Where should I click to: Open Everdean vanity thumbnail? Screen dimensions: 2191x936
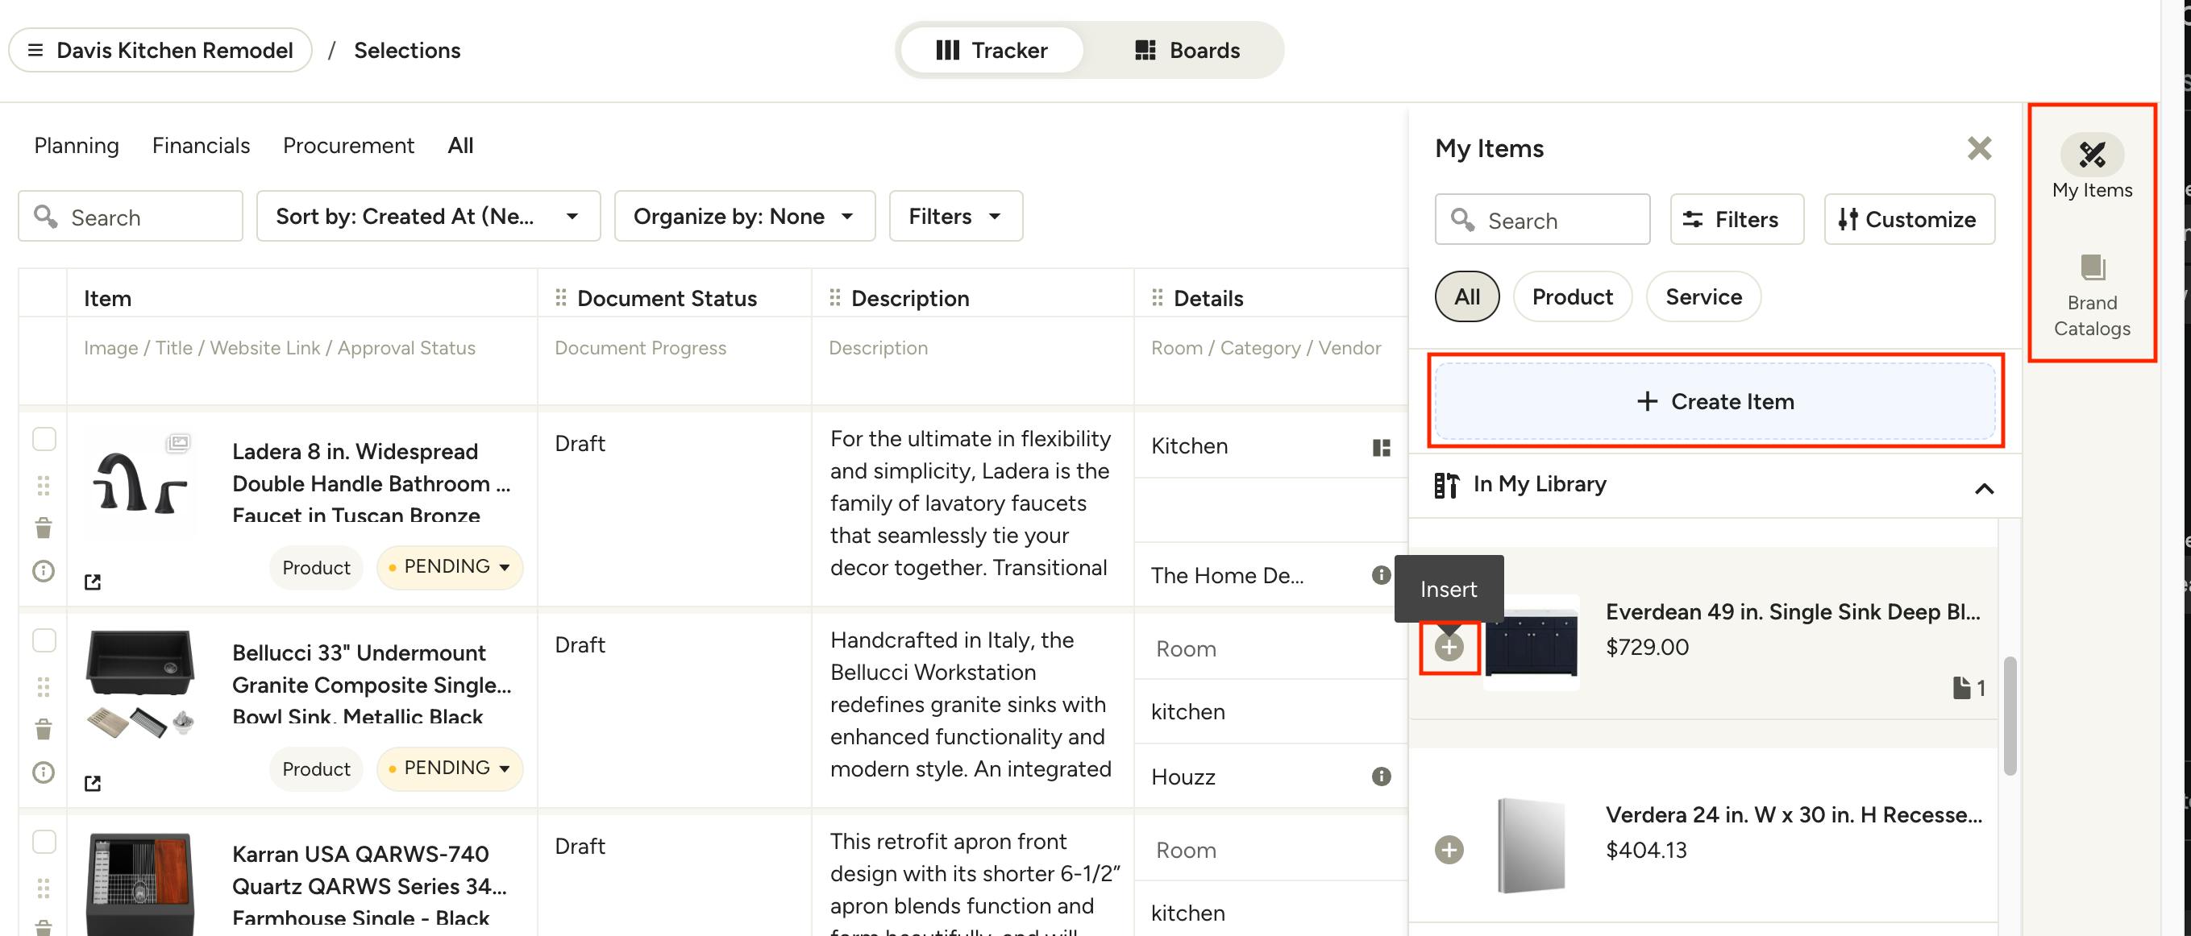pos(1531,642)
